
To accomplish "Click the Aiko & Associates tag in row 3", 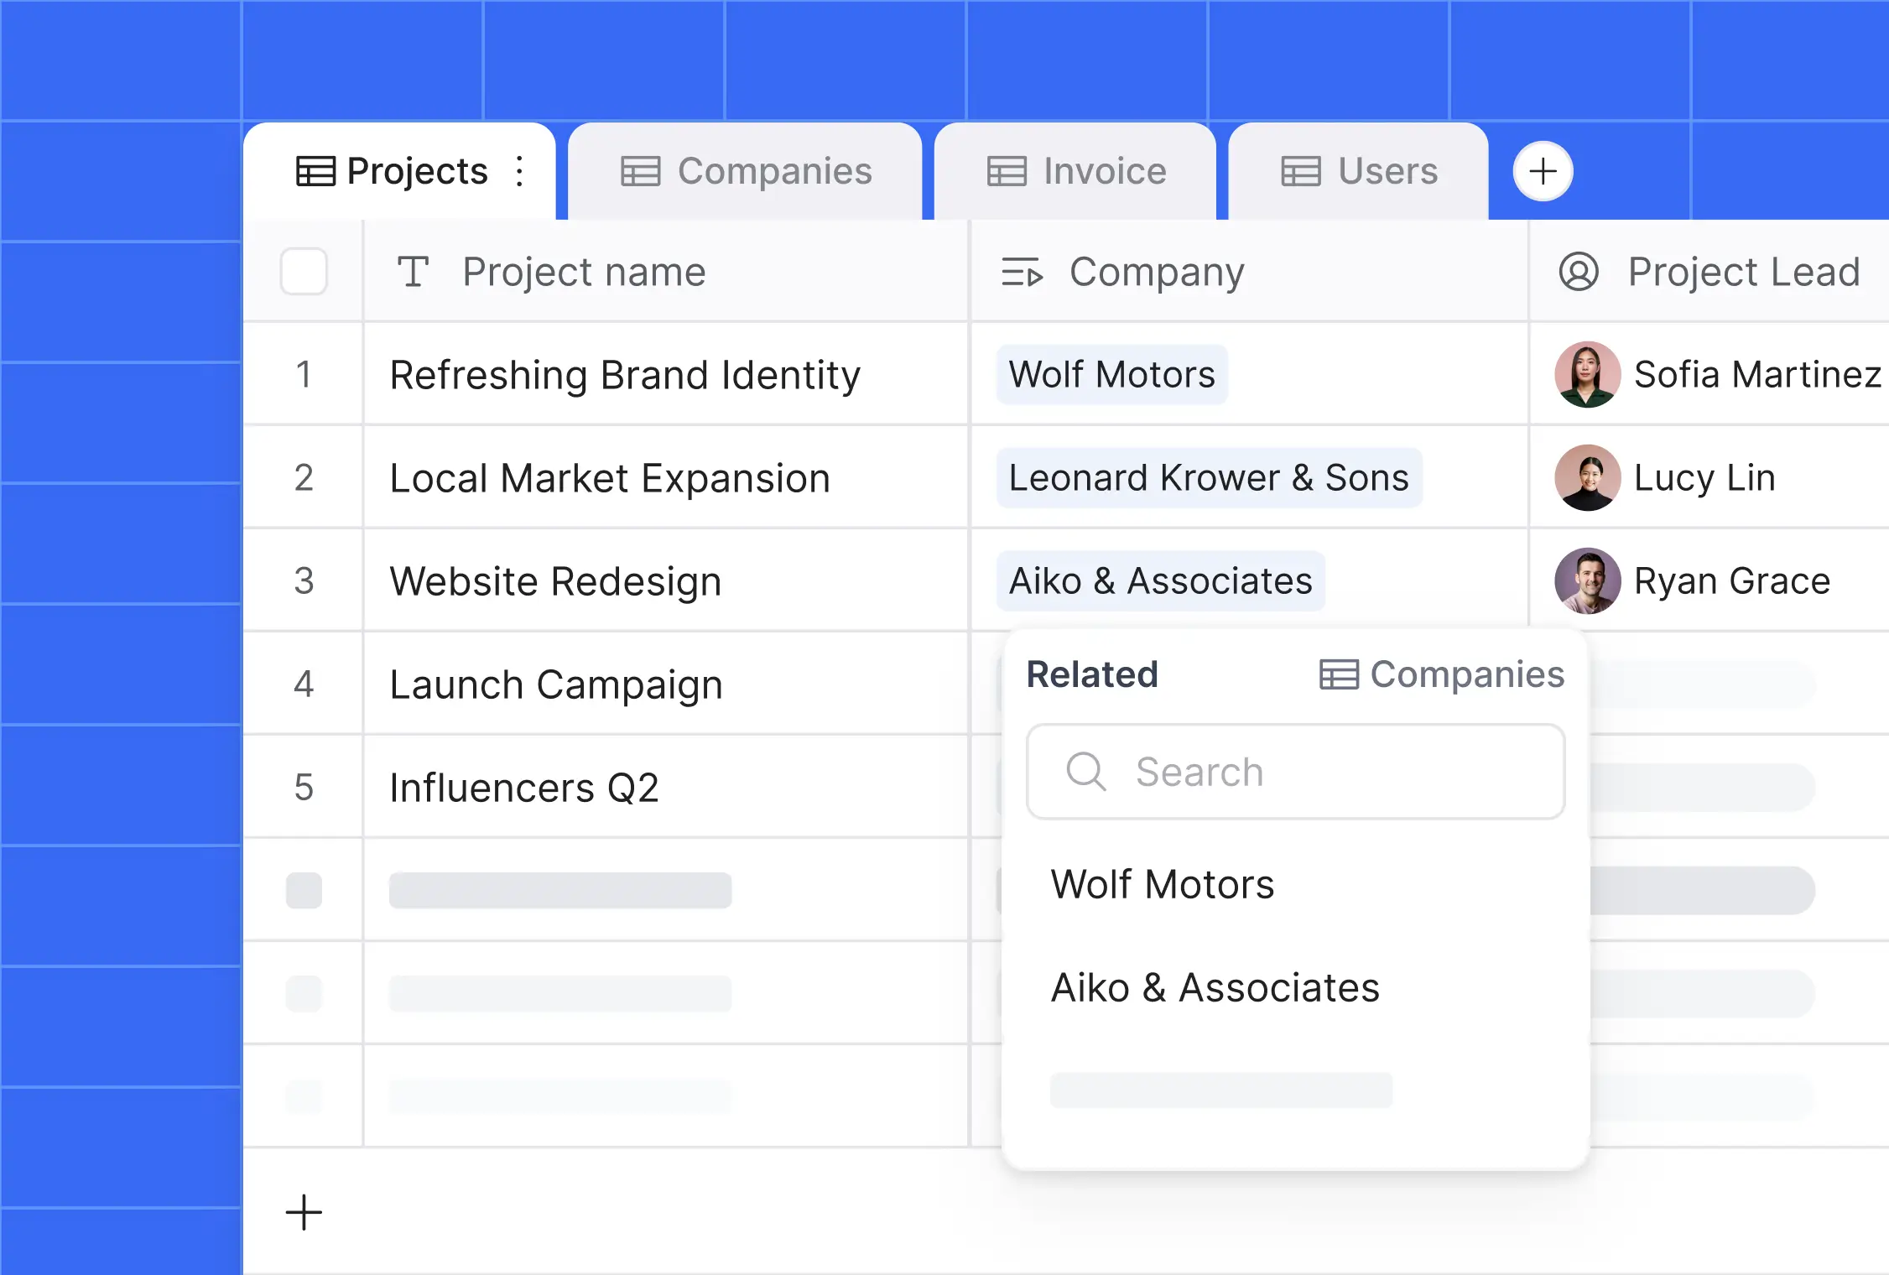I will [x=1161, y=580].
